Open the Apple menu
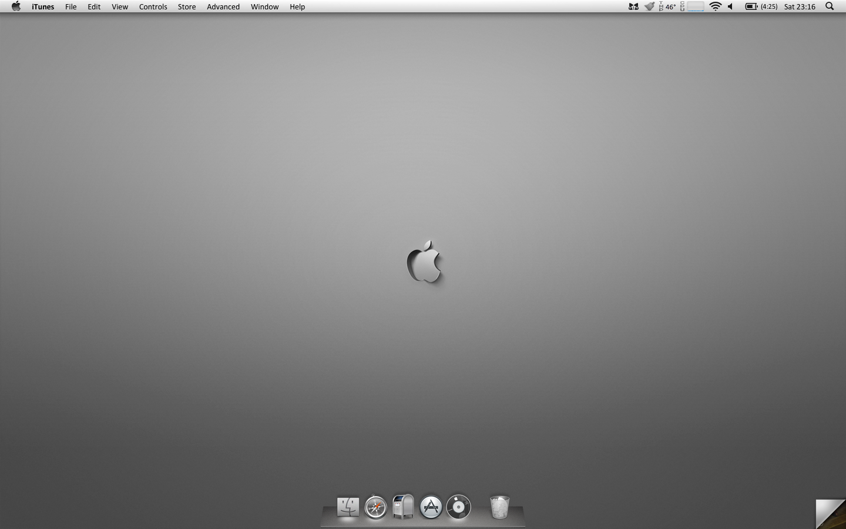 pos(16,6)
